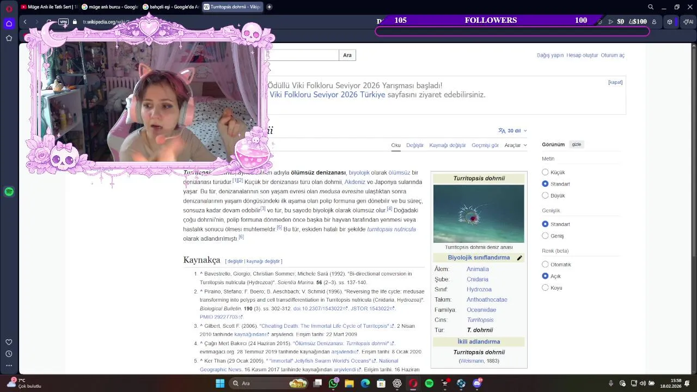
Task: Select Büyük text size
Action: [x=545, y=195]
